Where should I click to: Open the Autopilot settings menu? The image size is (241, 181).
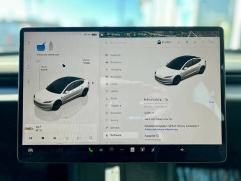point(113,77)
